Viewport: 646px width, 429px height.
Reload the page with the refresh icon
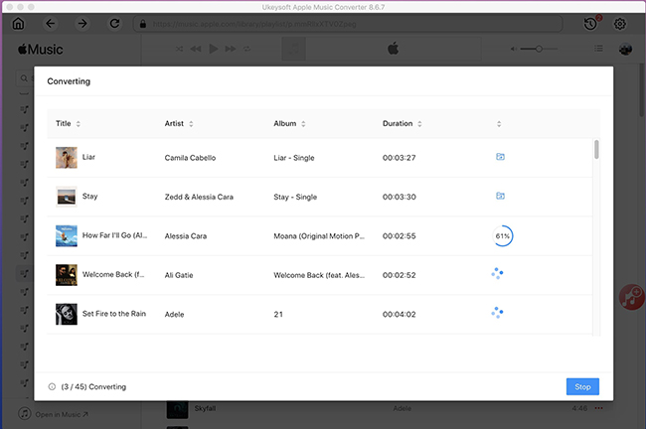click(x=114, y=24)
